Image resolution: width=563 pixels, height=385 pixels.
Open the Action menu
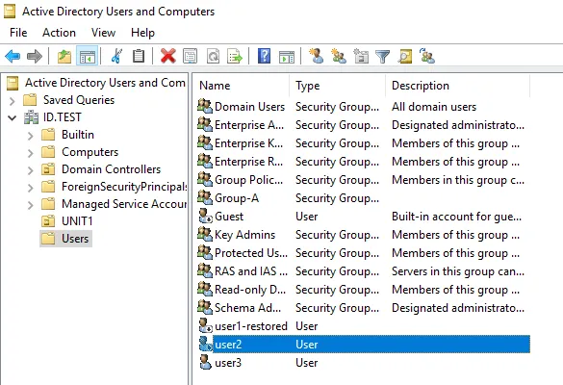click(59, 33)
